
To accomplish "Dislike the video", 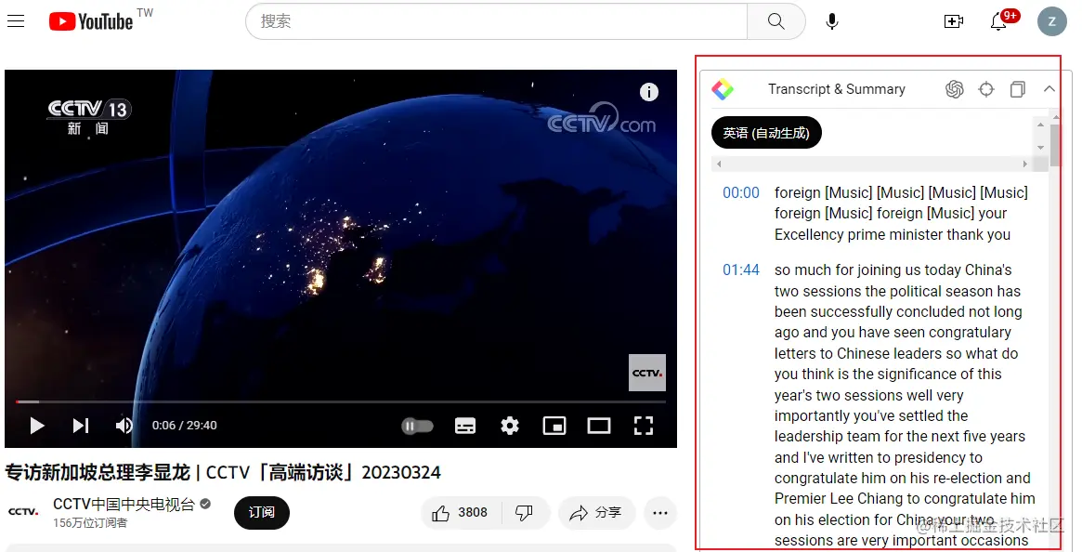I will pyautogui.click(x=525, y=513).
